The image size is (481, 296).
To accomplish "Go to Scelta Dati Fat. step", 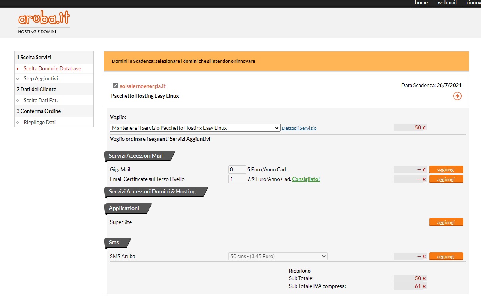I will coord(41,100).
